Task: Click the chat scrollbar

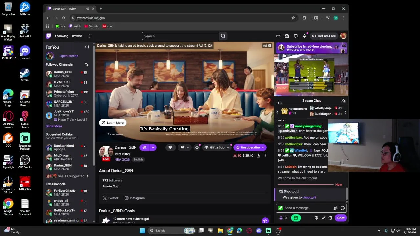Action: (347, 193)
